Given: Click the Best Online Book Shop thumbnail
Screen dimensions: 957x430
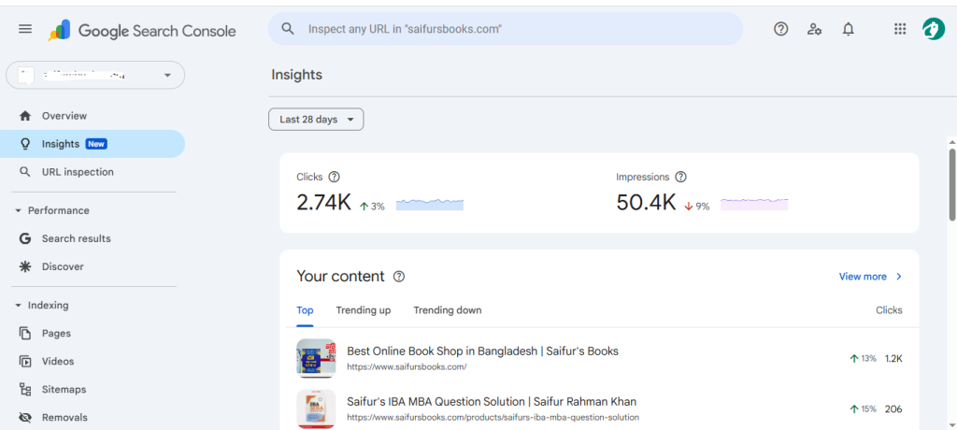Looking at the screenshot, I should [x=316, y=358].
